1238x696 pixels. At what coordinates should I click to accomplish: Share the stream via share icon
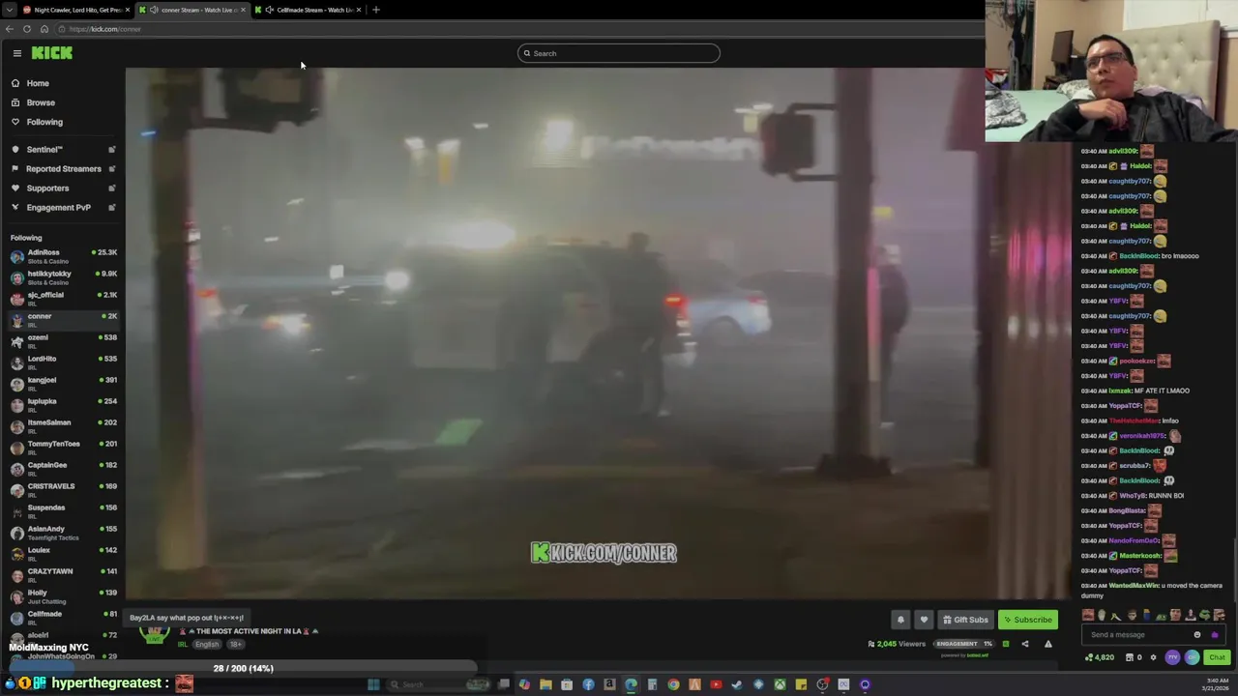point(1025,644)
